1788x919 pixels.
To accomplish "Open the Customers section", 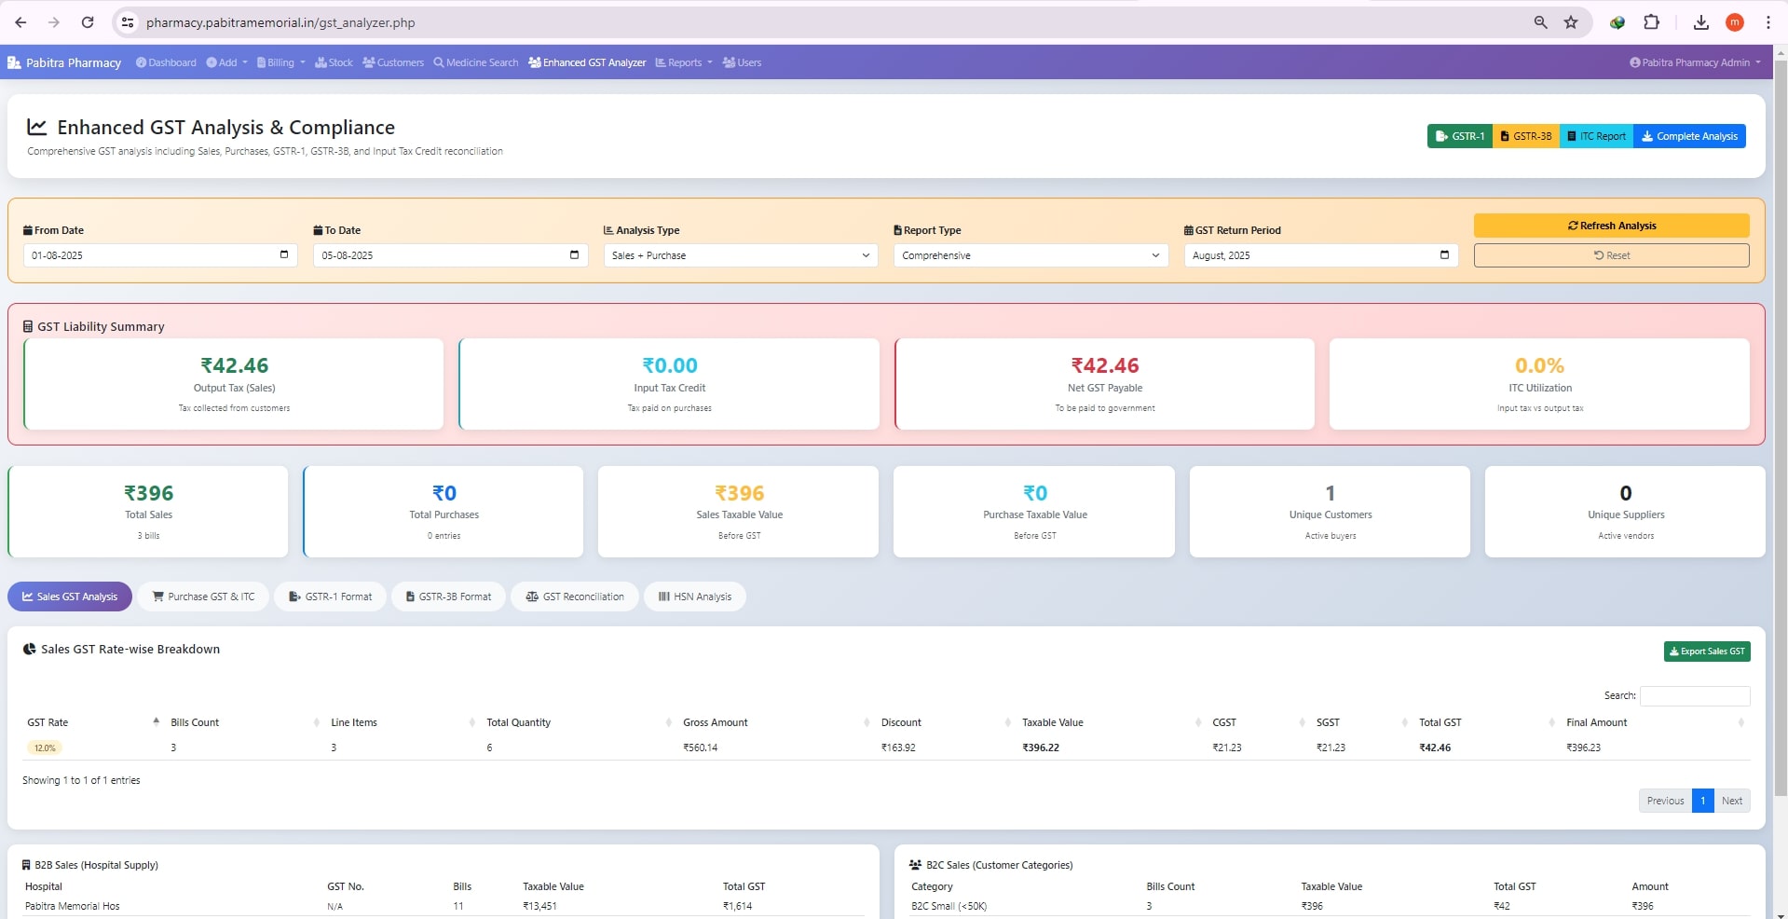I will pos(394,62).
